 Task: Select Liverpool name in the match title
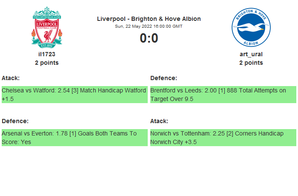pyautogui.click(x=111, y=19)
